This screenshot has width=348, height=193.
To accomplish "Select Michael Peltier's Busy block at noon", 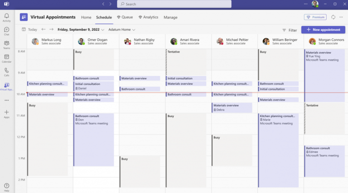I will 232,151.
